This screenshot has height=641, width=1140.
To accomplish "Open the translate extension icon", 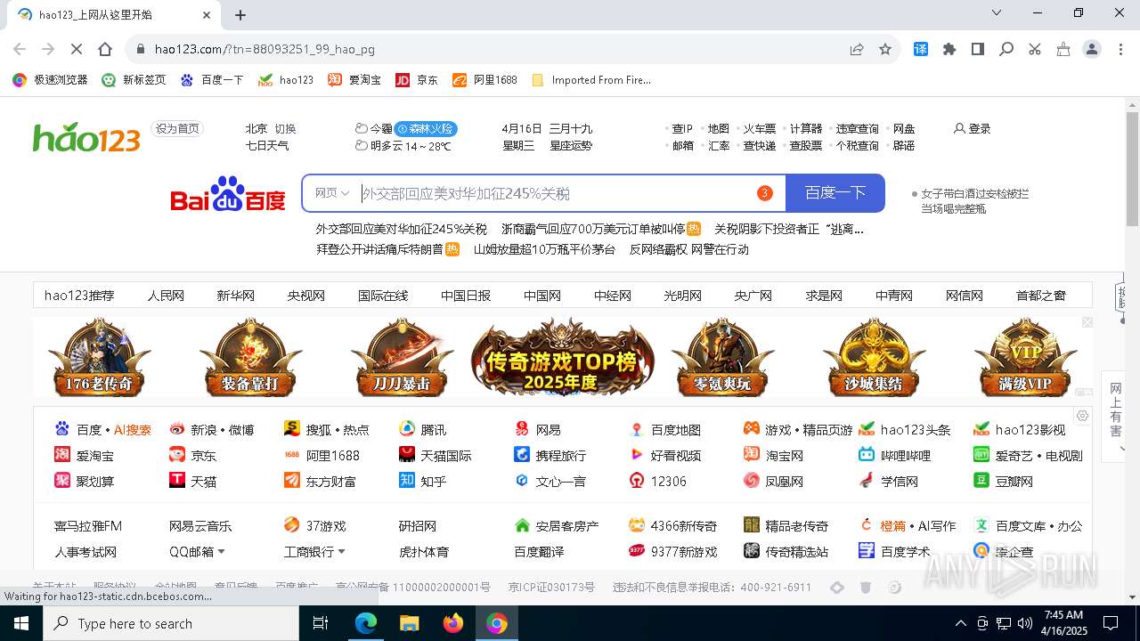I will click(x=921, y=49).
